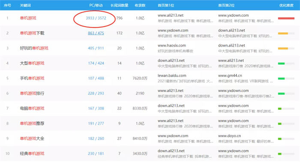
Task: Click long-tail count 172
Action: click(x=120, y=33)
